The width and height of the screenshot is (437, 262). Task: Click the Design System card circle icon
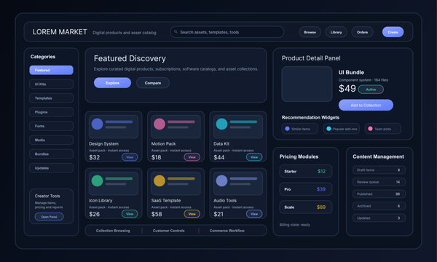[x=98, y=124]
